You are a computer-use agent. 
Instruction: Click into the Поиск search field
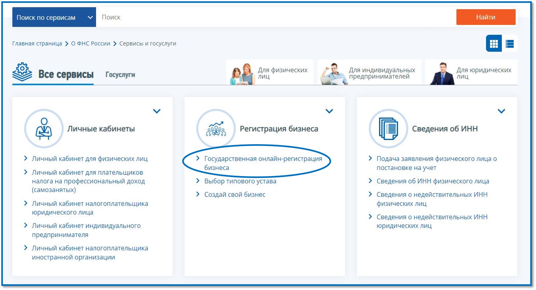275,17
